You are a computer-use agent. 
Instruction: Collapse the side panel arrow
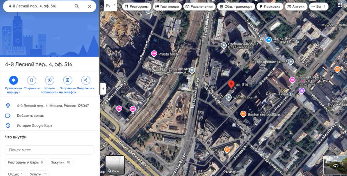point(103,89)
